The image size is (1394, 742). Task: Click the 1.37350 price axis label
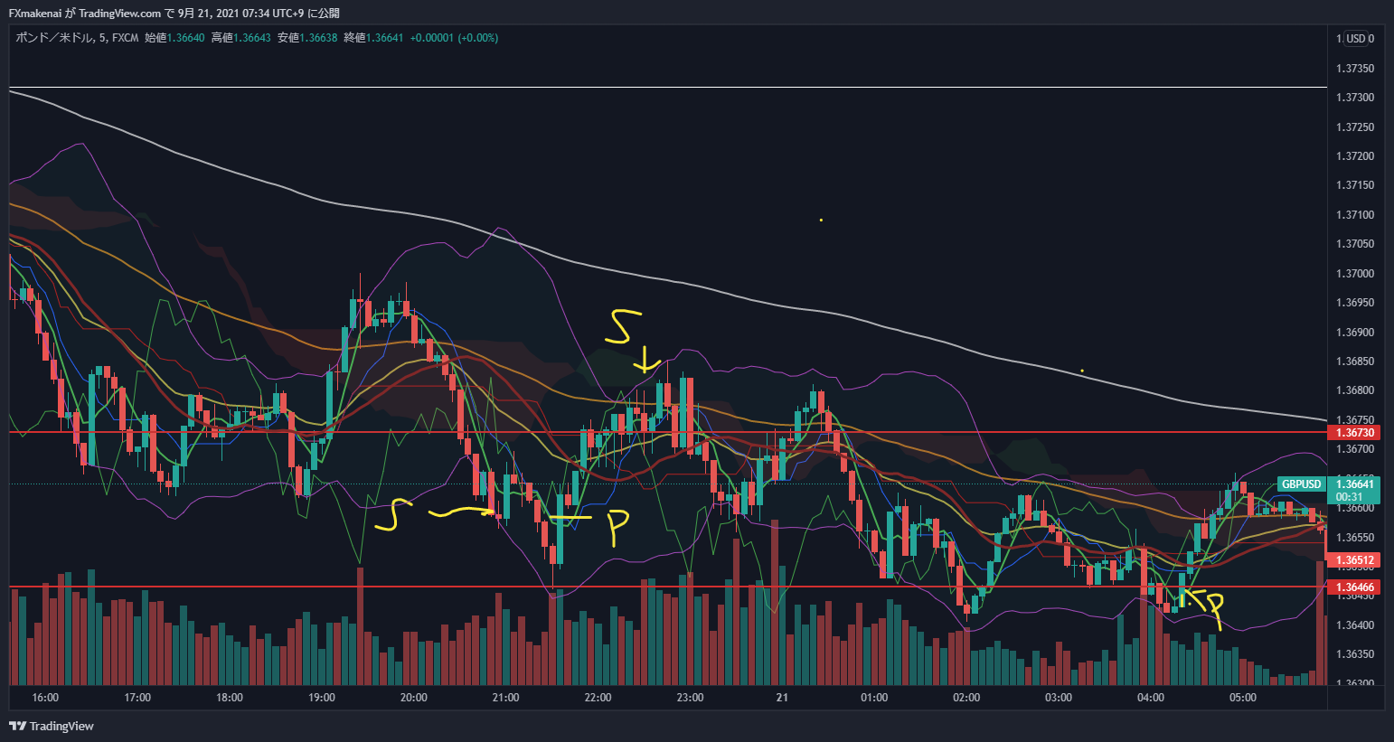point(1354,69)
